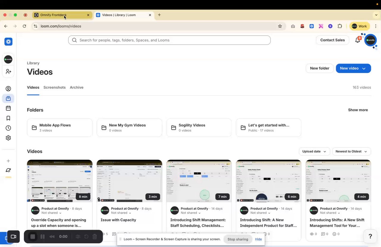Click the leaf-shaped icon in the left sidebar
381x247 pixels.
point(8,170)
